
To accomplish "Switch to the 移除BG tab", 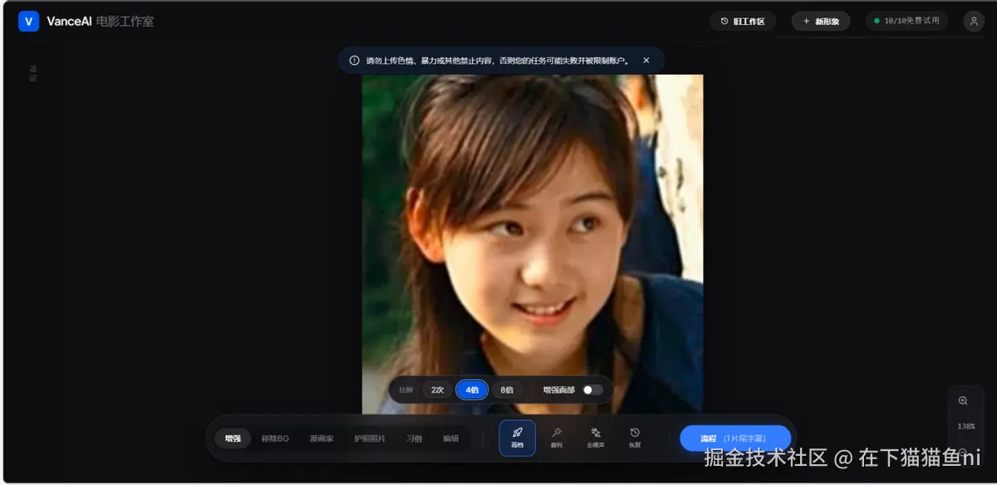I will (275, 438).
